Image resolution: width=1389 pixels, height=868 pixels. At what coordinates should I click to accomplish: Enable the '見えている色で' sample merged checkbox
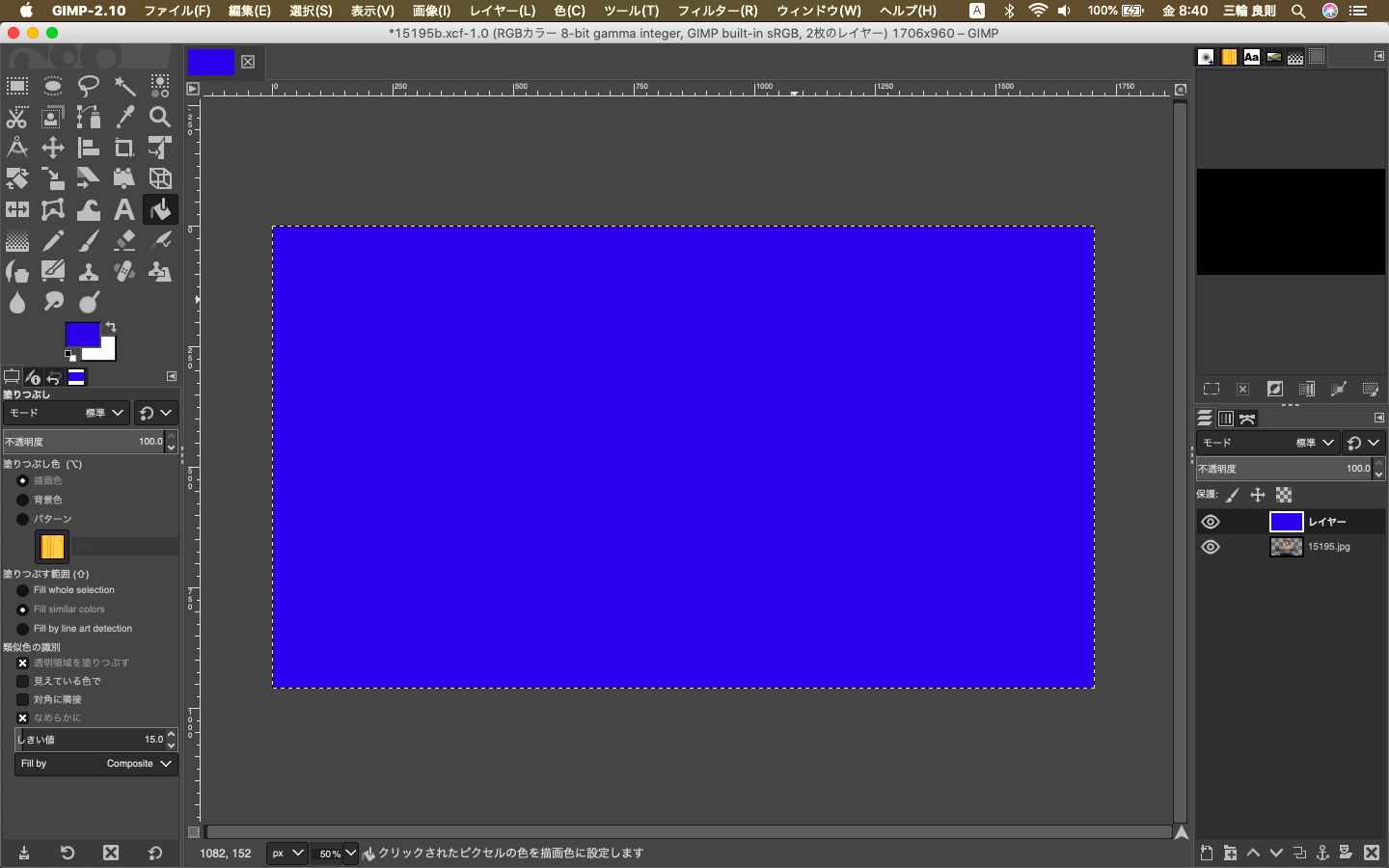coord(23,681)
